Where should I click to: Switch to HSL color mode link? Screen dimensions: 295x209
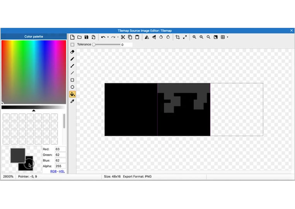62,172
